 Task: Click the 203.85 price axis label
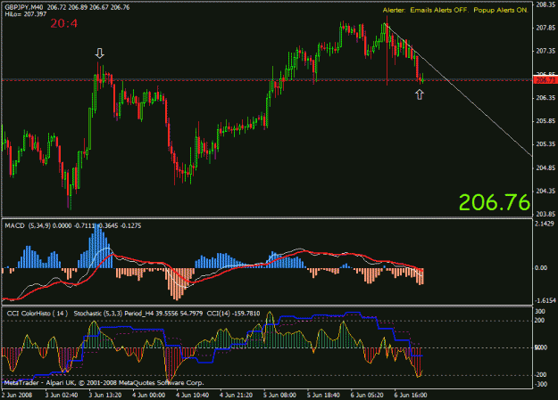click(546, 214)
